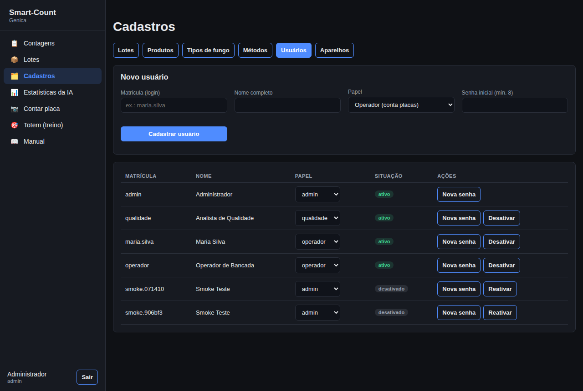This screenshot has width=583, height=391.
Task: Open the role dropdown for smoke.906bf3
Action: click(x=317, y=312)
